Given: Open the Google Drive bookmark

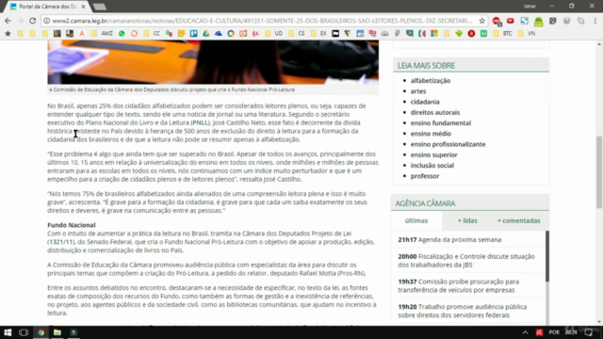Looking at the screenshot, I should (206, 34).
